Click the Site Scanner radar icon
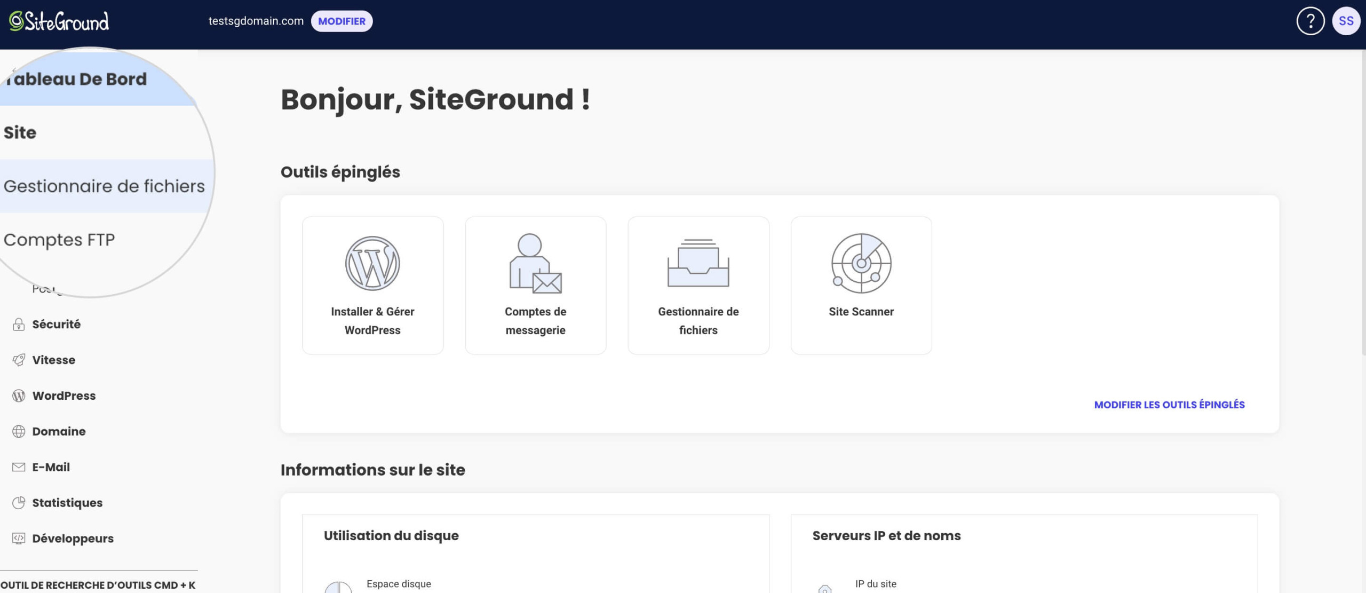Viewport: 1366px width, 593px height. (861, 263)
